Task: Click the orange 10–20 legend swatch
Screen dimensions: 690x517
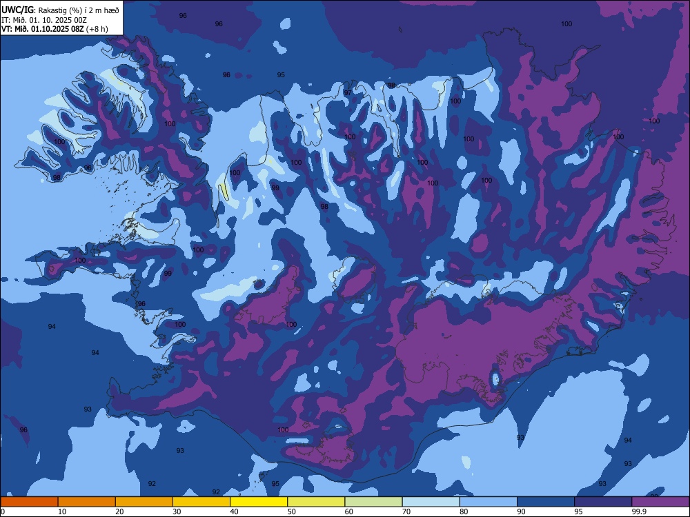Action: 87,502
